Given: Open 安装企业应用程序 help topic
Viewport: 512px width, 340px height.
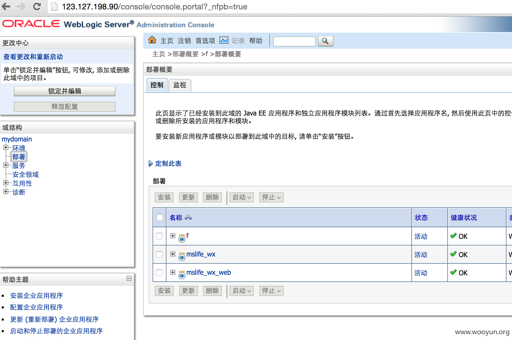Looking at the screenshot, I should tap(36, 296).
